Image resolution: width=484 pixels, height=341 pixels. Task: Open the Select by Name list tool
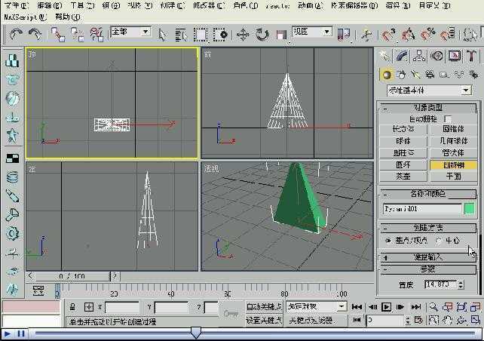181,35
